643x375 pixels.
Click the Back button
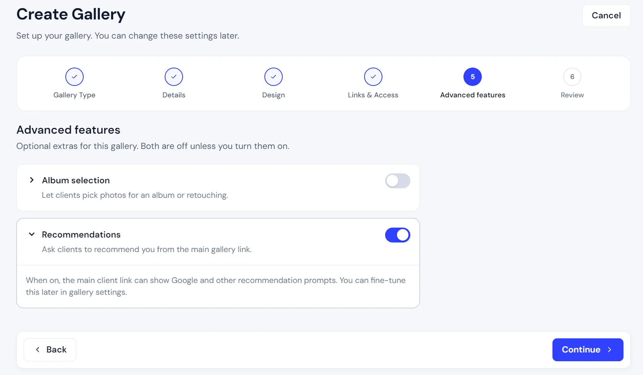point(50,349)
